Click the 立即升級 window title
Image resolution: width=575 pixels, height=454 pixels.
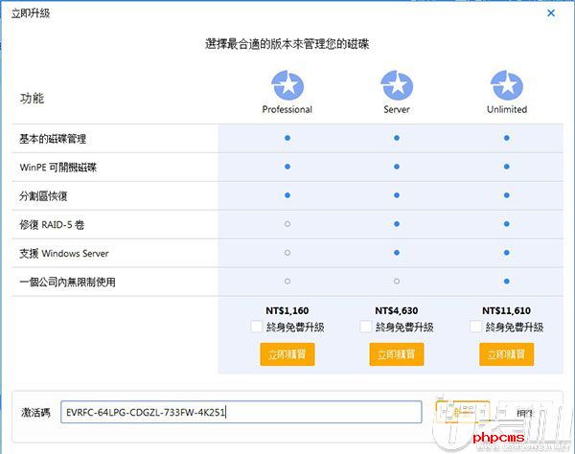coord(31,13)
